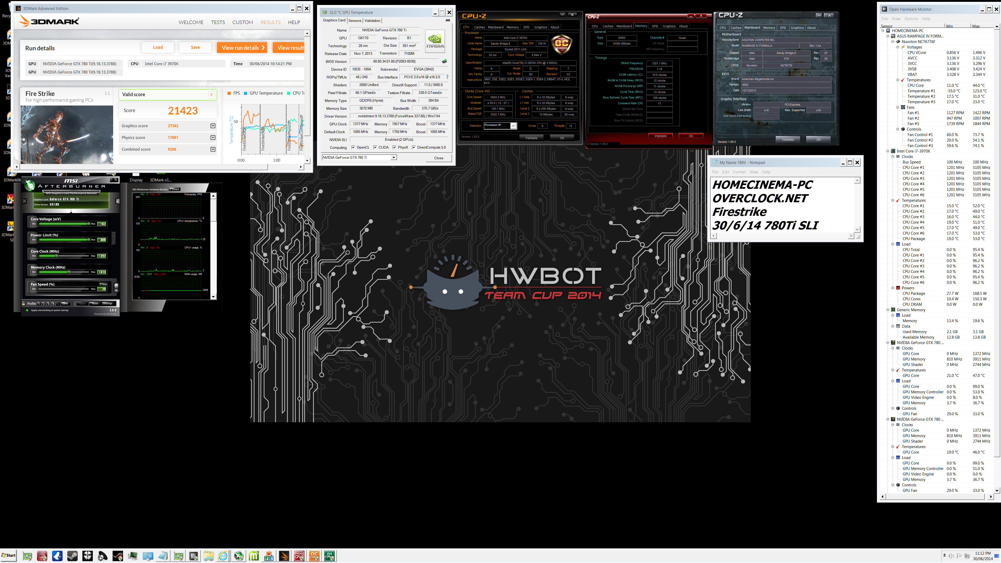Open the Format menu in Notepad
The width and height of the screenshot is (1001, 563).
click(739, 172)
